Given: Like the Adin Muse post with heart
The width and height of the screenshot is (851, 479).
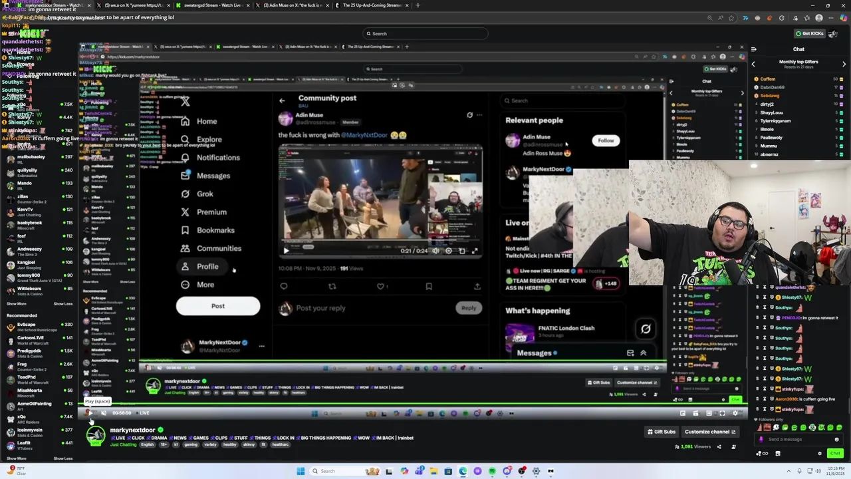Looking at the screenshot, I should [x=380, y=286].
